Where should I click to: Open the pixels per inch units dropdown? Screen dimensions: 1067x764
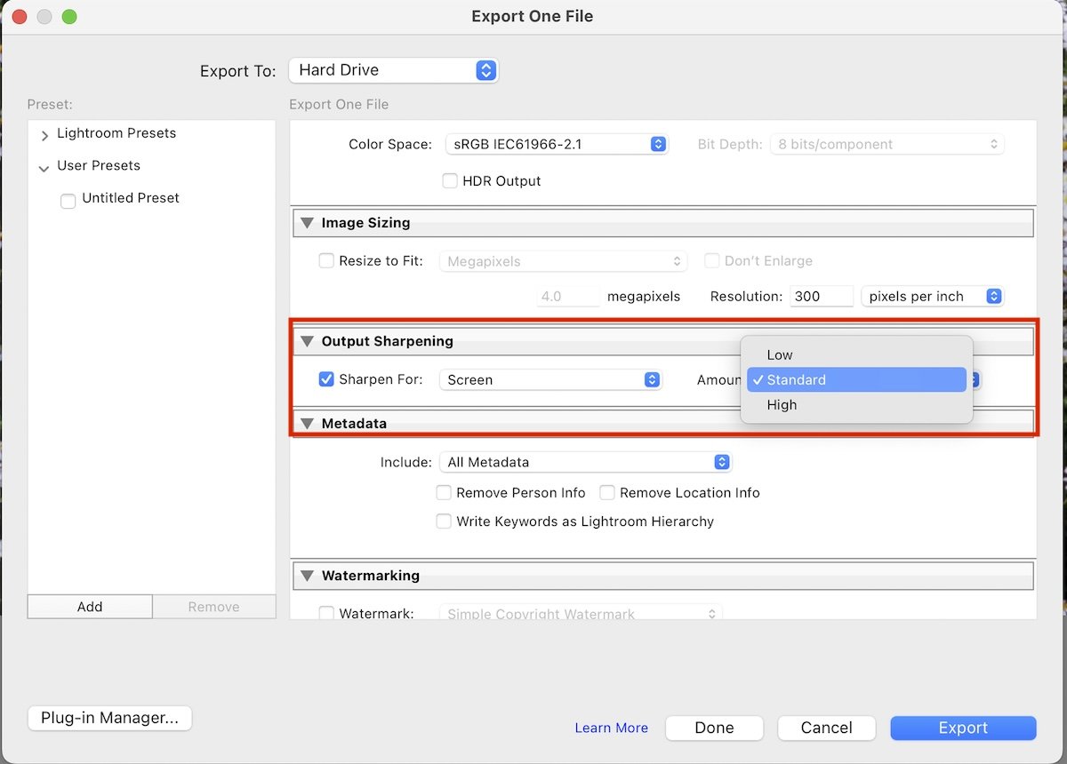pyautogui.click(x=932, y=296)
